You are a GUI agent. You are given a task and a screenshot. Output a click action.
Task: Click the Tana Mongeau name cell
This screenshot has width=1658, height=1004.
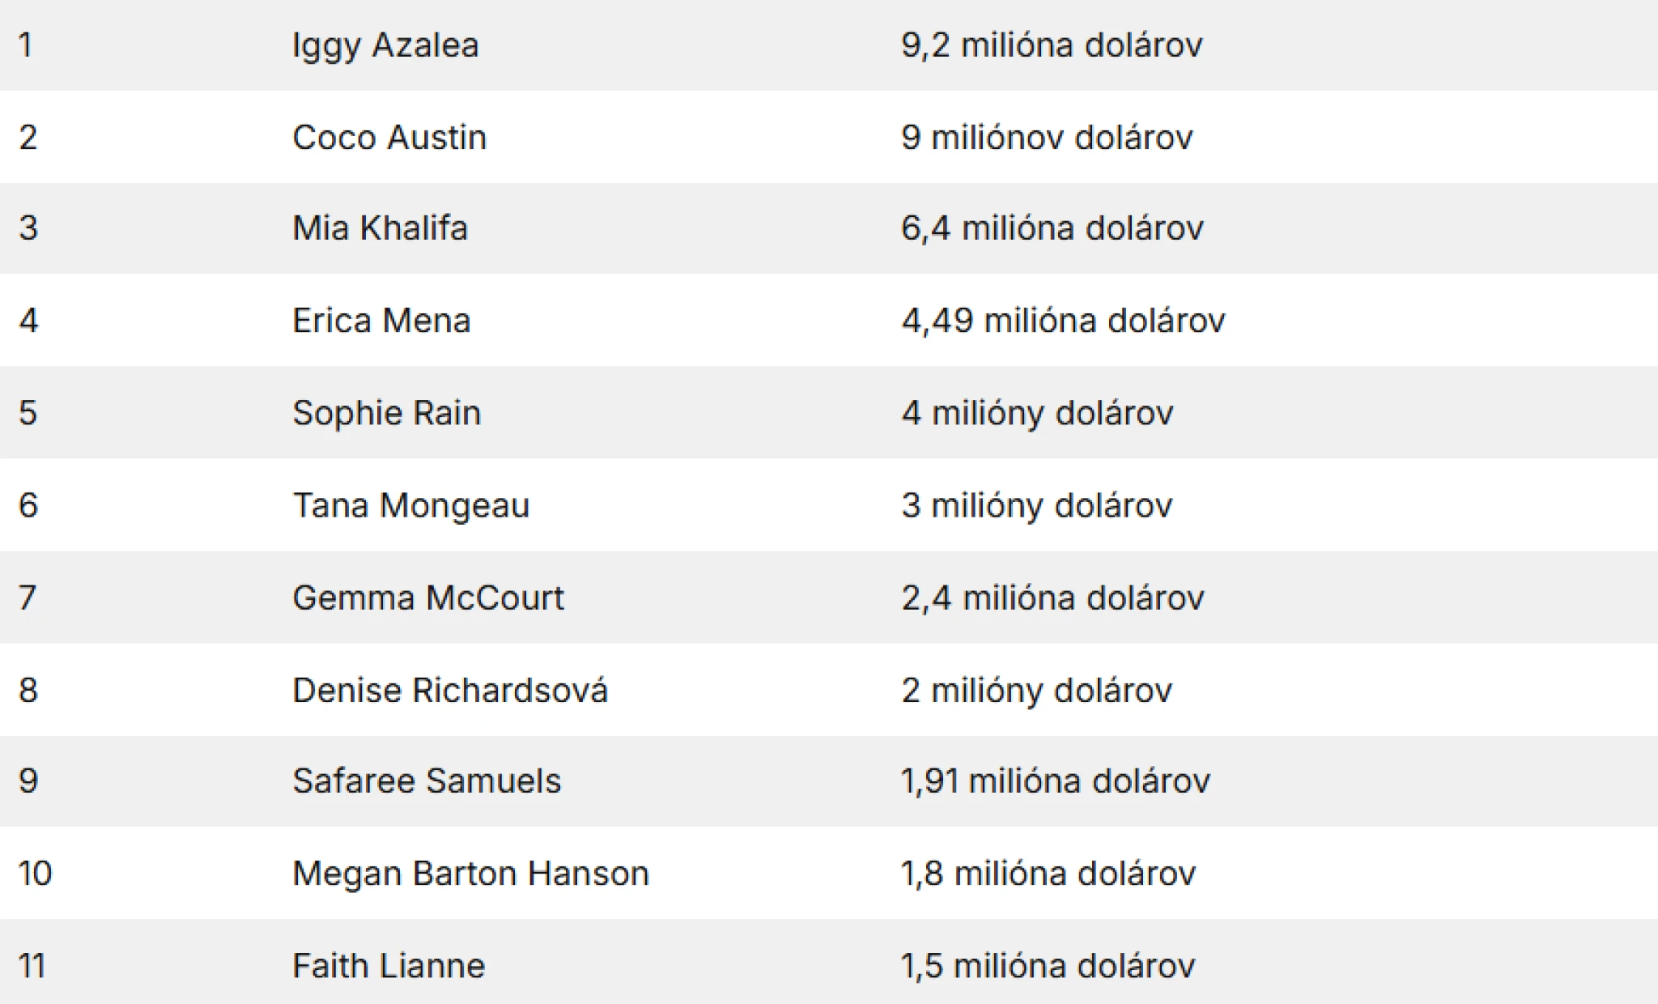tap(410, 505)
